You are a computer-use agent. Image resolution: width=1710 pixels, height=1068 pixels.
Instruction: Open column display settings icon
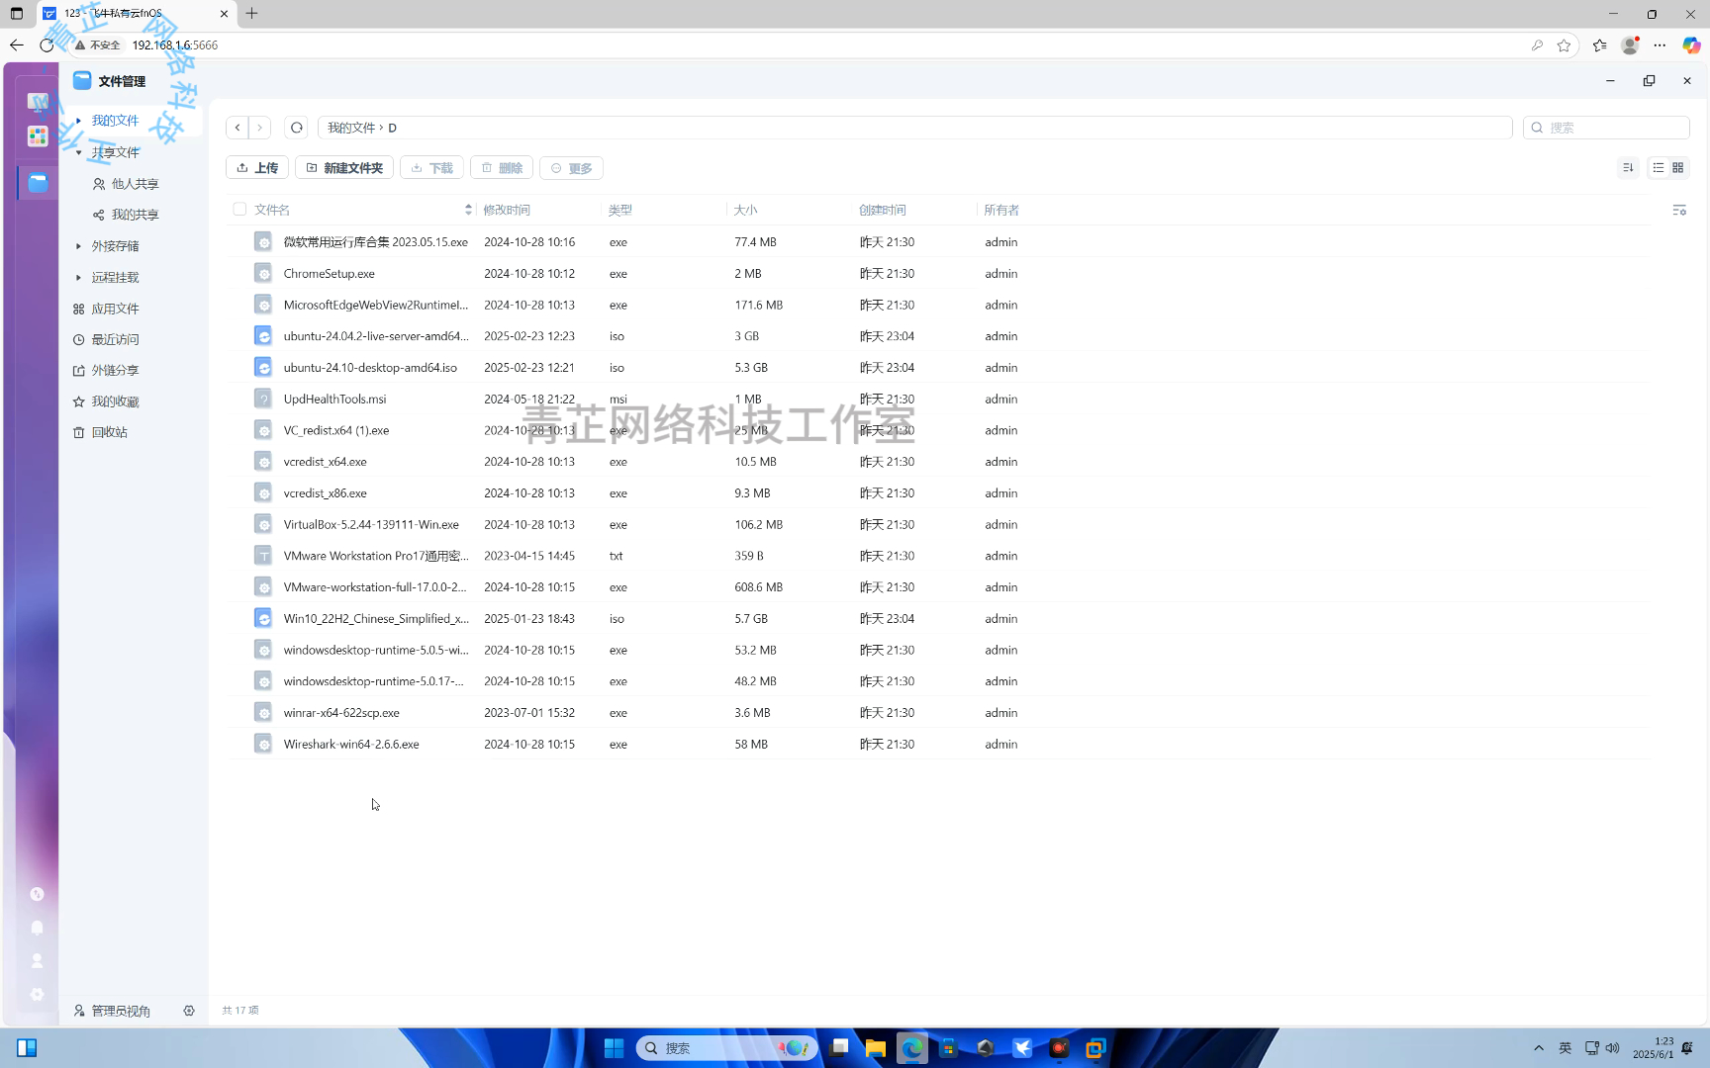[x=1679, y=210]
